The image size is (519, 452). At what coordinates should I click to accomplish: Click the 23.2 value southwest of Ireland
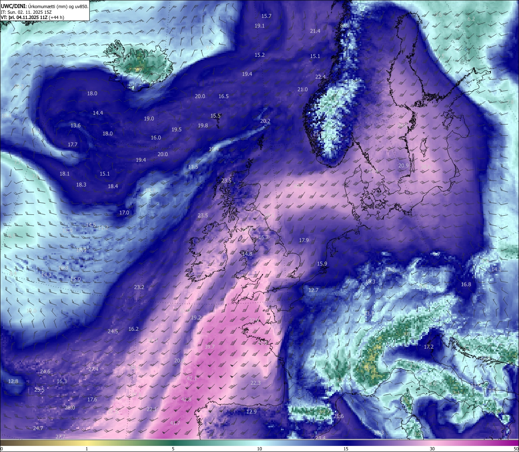tap(139, 287)
